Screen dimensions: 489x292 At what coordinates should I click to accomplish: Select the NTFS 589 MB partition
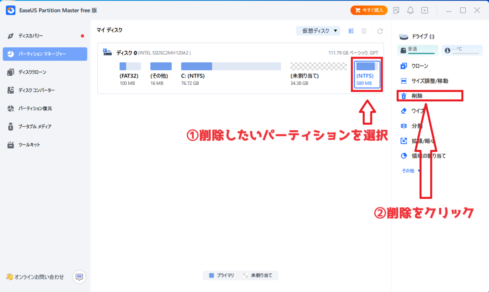tap(367, 75)
